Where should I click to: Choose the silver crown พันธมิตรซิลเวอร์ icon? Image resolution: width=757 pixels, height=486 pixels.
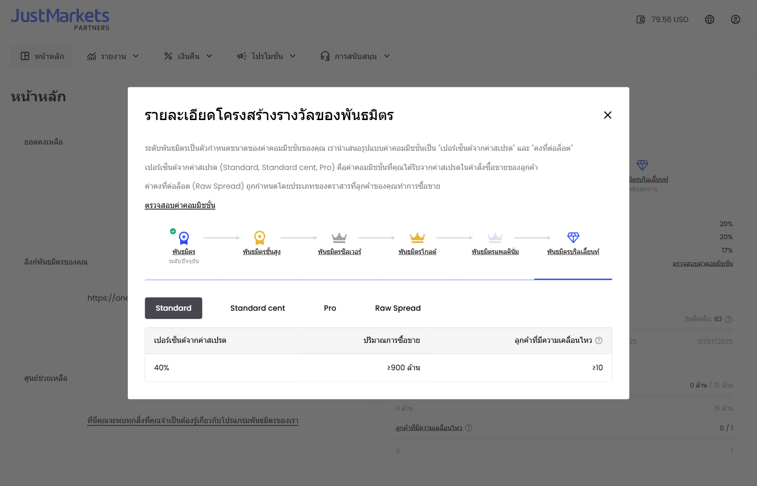point(339,238)
